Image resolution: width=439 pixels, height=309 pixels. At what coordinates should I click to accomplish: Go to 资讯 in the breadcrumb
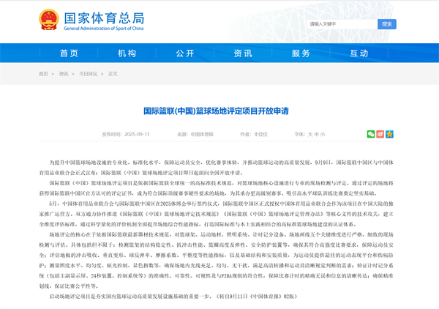[x=64, y=74]
